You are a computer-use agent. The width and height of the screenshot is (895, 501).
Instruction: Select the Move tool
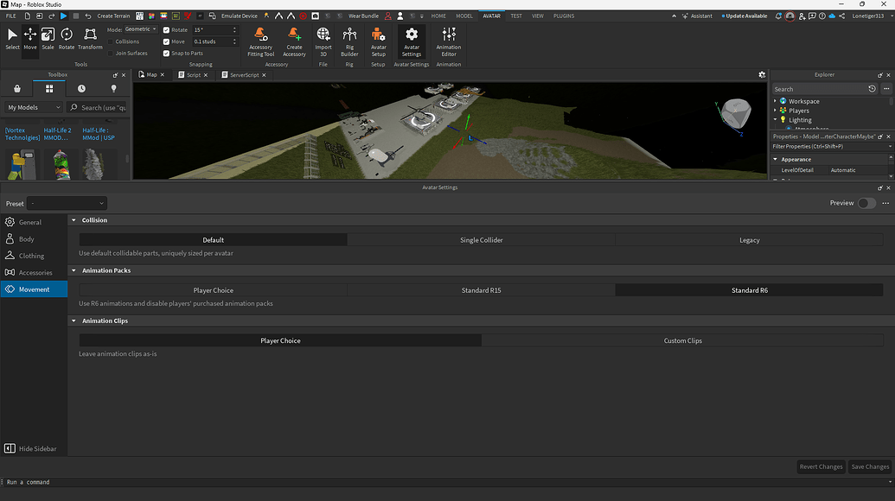point(29,35)
